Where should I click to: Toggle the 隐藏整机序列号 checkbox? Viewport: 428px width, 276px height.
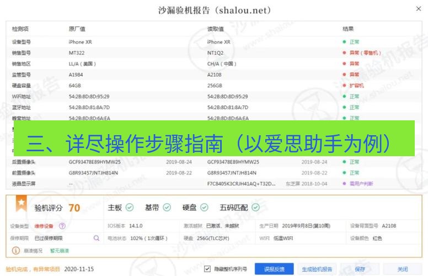click(x=207, y=269)
